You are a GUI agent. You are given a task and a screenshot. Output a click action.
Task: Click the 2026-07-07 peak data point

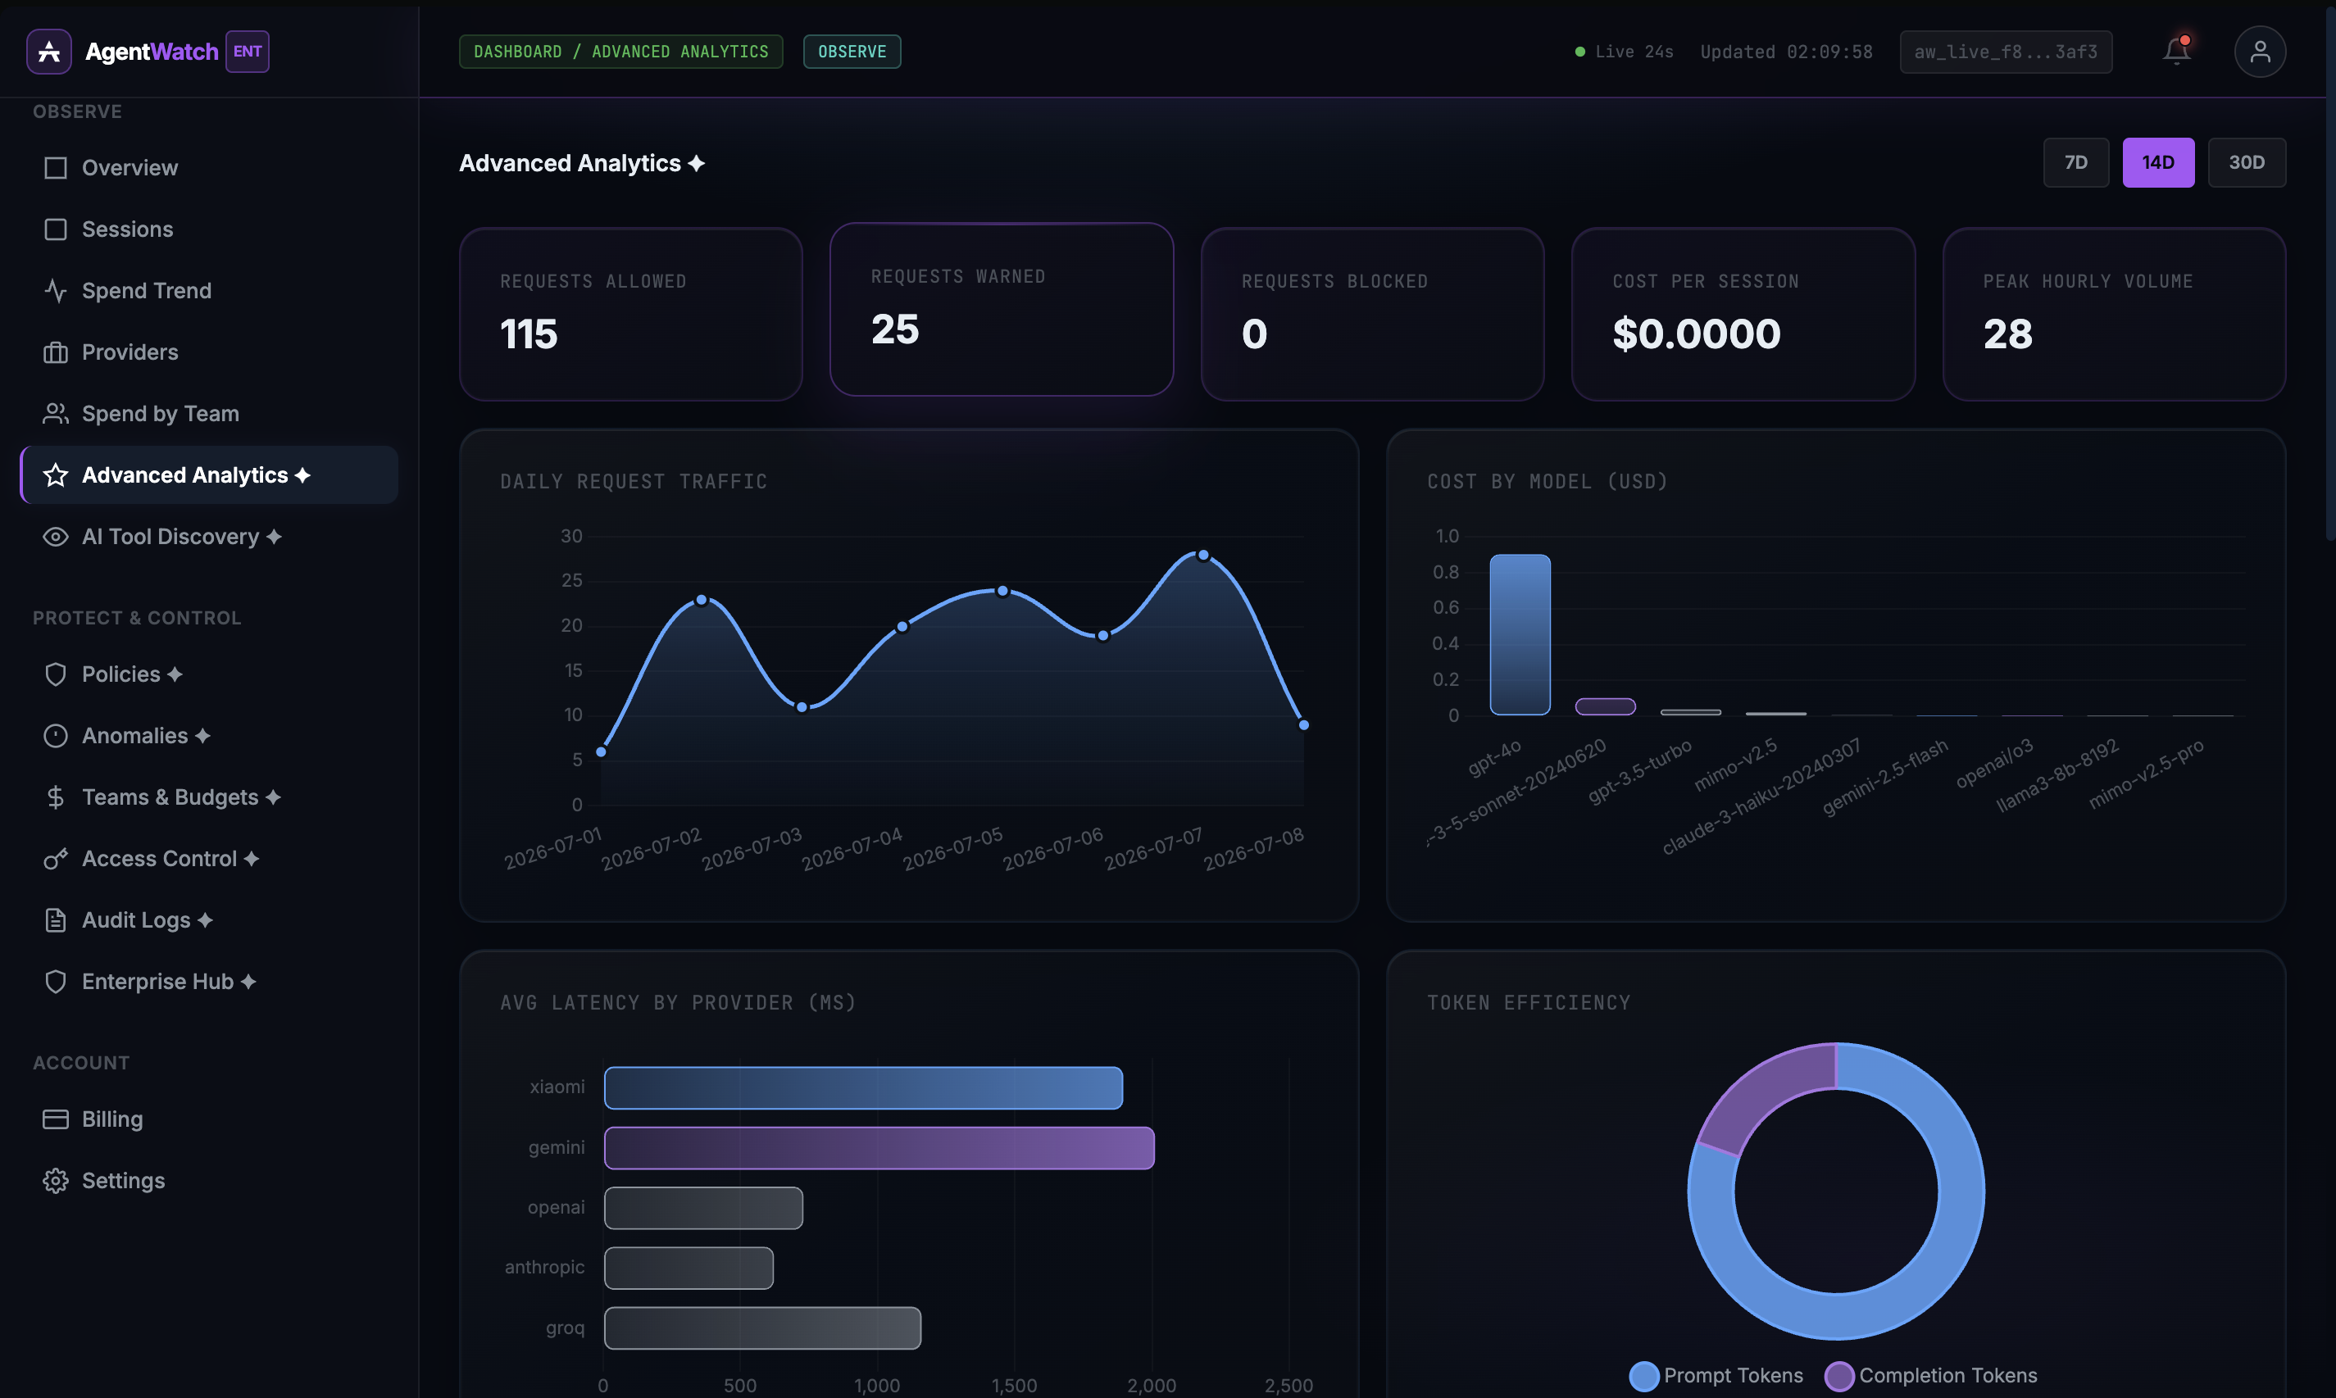(1202, 555)
